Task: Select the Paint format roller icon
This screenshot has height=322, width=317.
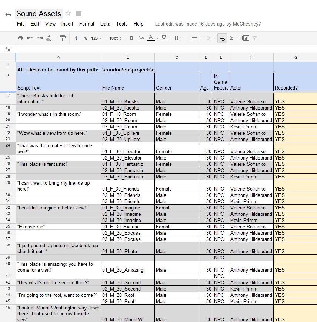Action: [63, 38]
